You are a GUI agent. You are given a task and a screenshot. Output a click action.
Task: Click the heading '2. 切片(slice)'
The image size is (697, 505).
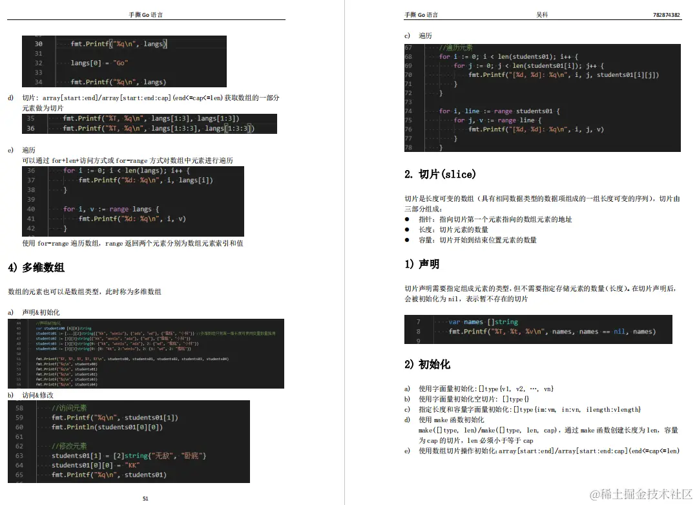(x=440, y=174)
